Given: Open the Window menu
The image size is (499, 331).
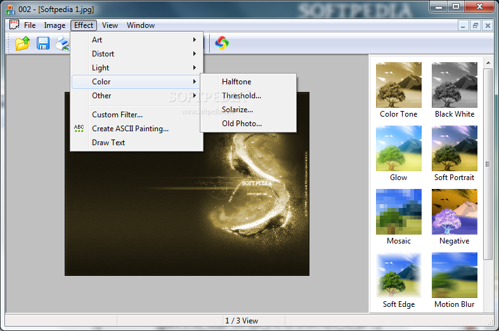Looking at the screenshot, I should [141, 25].
